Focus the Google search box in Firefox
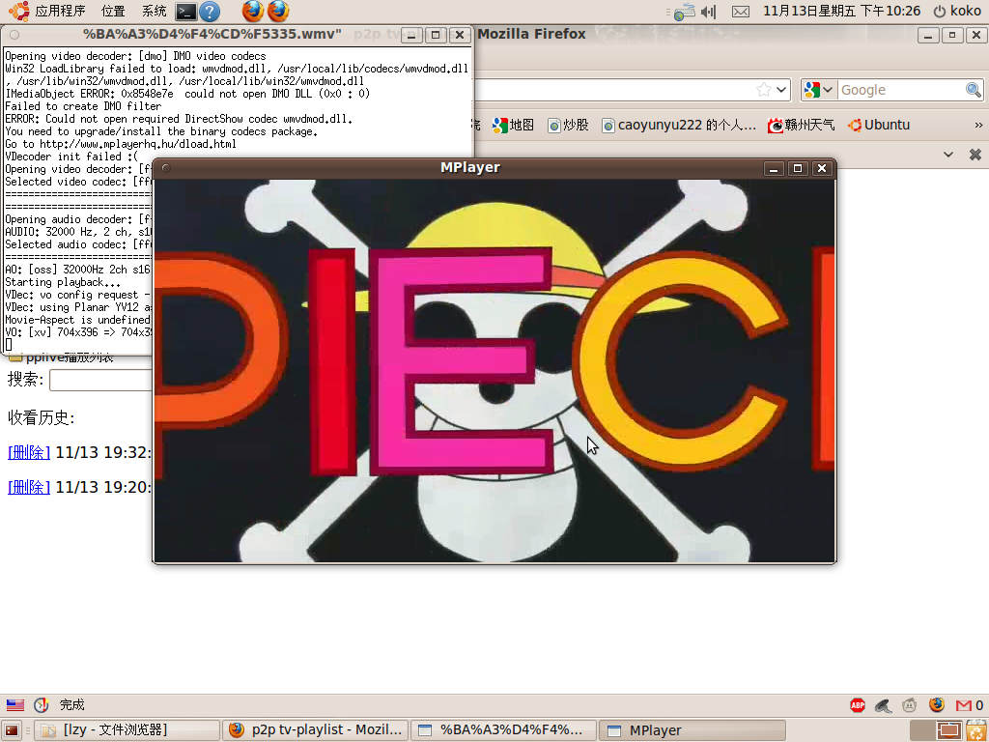 pos(901,90)
